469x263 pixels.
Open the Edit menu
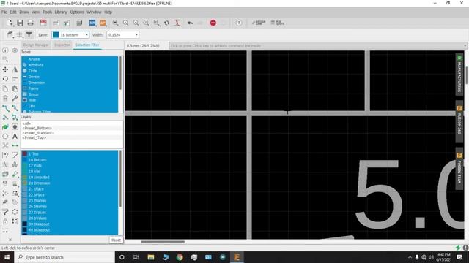pyautogui.click(x=13, y=12)
